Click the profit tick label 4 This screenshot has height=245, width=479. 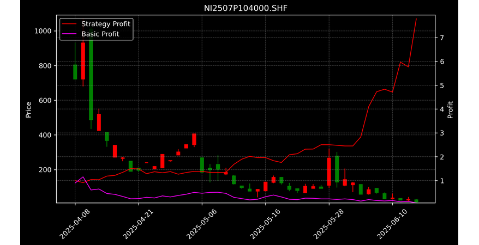click(441, 109)
